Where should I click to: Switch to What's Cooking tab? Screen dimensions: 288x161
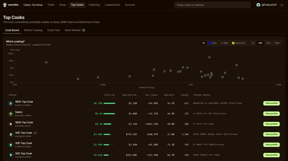tap(33, 30)
